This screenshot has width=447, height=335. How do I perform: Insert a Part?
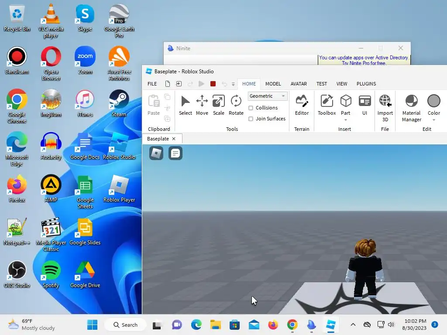(x=346, y=105)
